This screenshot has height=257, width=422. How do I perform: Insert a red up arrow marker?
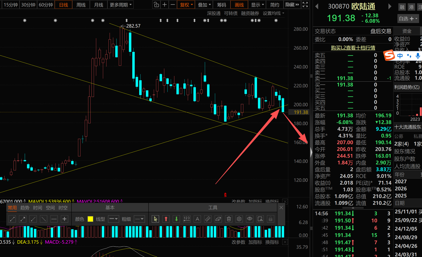click(x=166, y=219)
